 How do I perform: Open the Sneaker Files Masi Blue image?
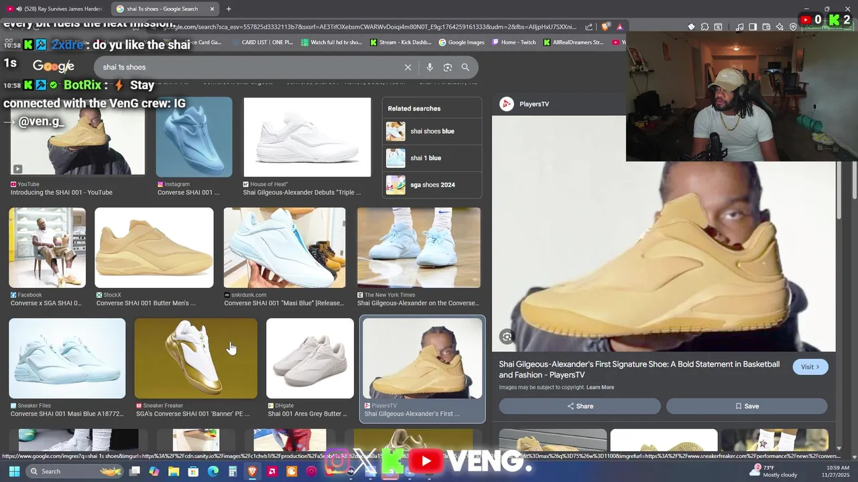pos(67,359)
